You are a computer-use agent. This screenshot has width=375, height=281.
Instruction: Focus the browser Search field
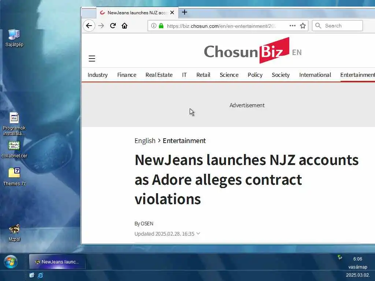(x=337, y=26)
